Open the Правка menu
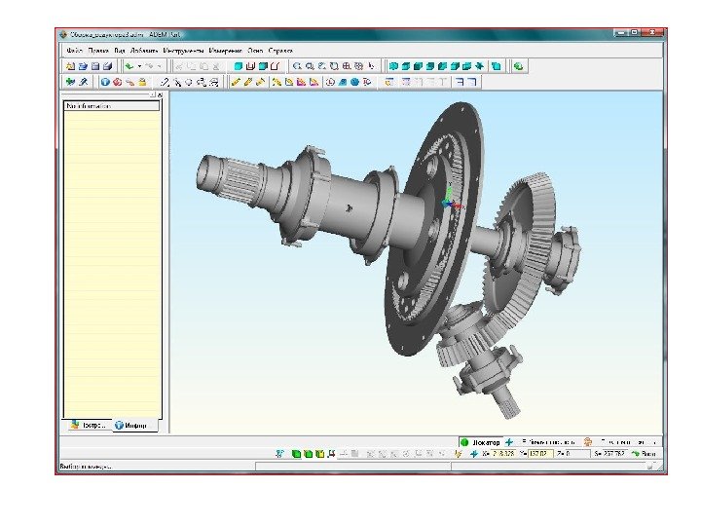Screen dimensions: 701x526 coord(98,51)
